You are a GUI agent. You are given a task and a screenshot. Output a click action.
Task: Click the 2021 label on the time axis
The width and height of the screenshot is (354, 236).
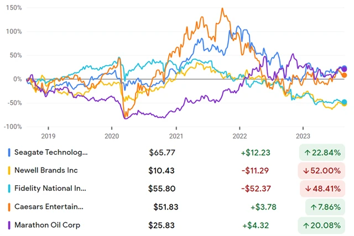176,135
